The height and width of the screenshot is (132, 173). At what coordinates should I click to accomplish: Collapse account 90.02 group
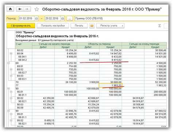[11, 98]
